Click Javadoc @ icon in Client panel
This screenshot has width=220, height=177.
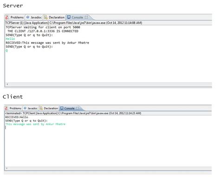[x=25, y=108]
